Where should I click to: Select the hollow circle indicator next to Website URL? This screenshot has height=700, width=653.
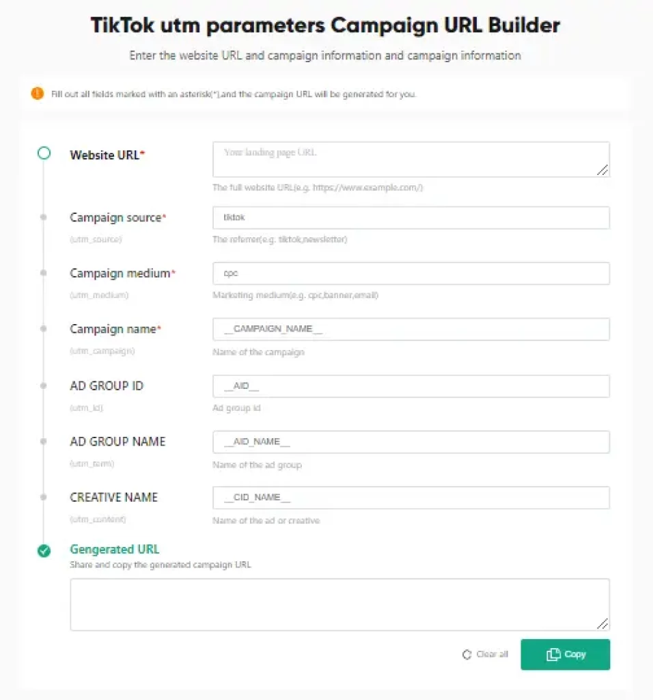click(x=43, y=153)
